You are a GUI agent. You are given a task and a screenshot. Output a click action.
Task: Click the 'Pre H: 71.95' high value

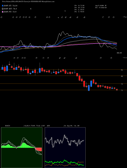[x=79, y=8]
